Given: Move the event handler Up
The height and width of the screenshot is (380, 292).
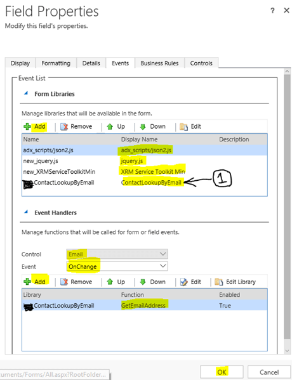Looking at the screenshot, I should click(116, 282).
